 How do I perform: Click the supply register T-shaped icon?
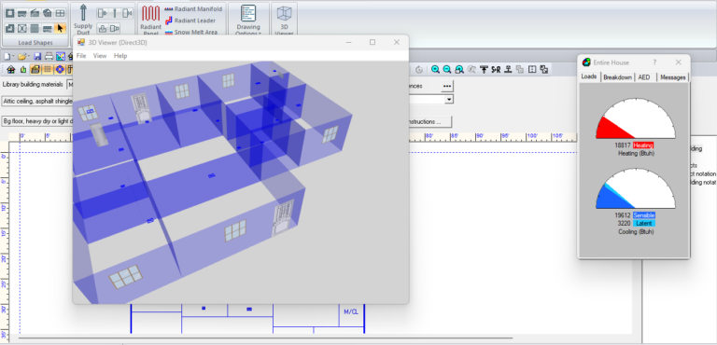(484, 69)
